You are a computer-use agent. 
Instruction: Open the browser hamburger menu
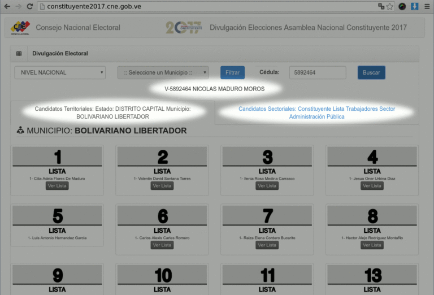pyautogui.click(x=427, y=6)
